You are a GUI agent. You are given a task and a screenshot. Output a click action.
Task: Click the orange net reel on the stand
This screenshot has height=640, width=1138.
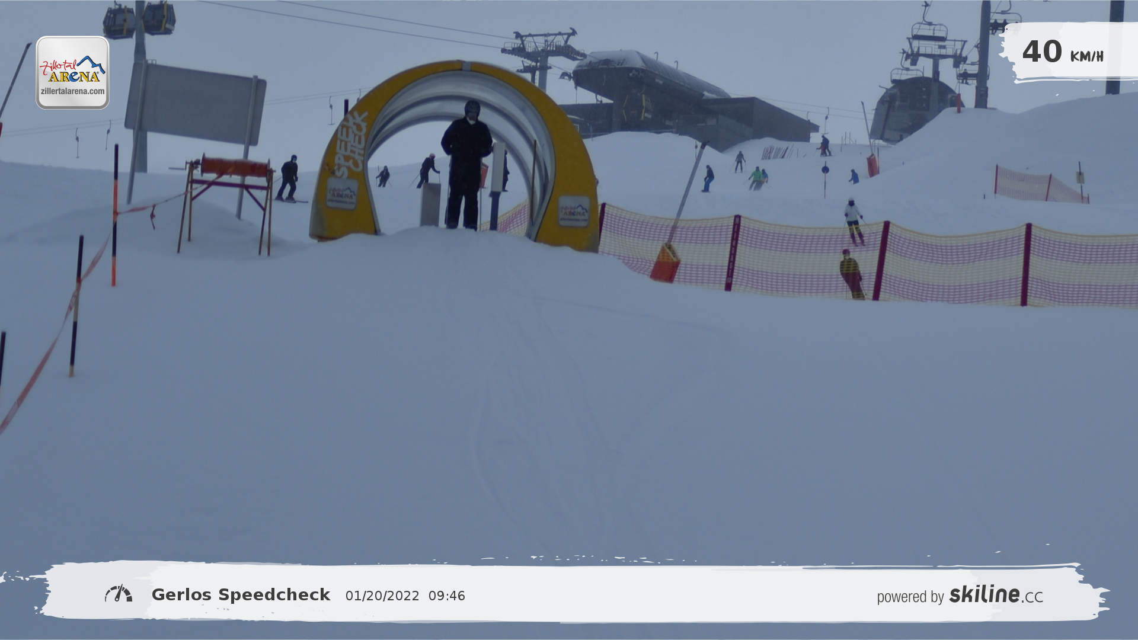point(235,167)
